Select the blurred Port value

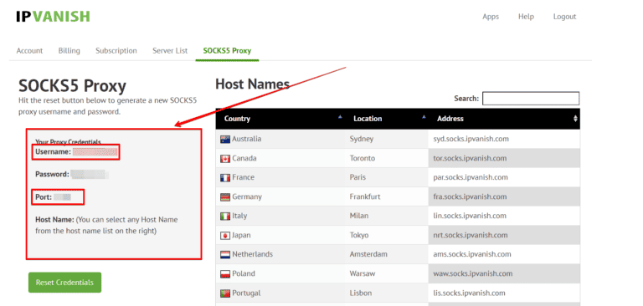tap(62, 197)
